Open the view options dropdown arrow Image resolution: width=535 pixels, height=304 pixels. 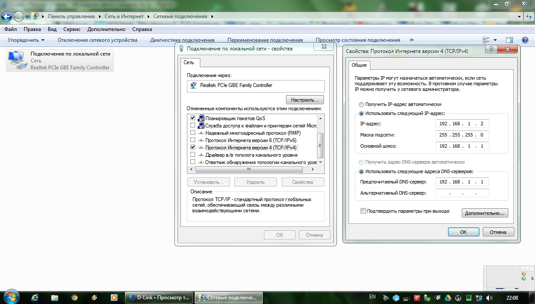click(495, 40)
